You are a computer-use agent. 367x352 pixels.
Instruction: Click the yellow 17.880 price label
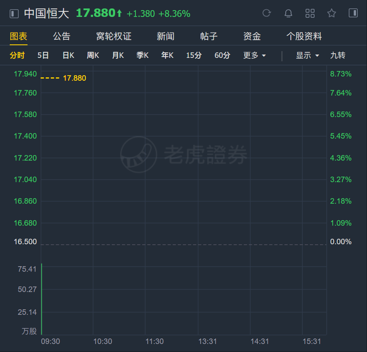[75, 78]
